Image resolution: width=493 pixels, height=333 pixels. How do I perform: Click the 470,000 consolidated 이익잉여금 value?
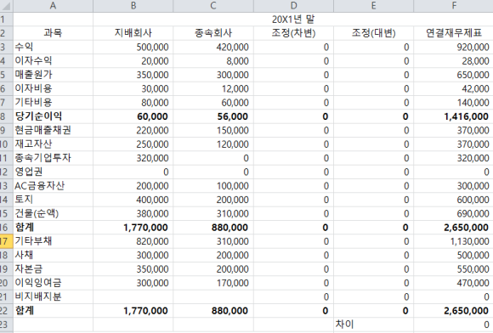(x=453, y=283)
